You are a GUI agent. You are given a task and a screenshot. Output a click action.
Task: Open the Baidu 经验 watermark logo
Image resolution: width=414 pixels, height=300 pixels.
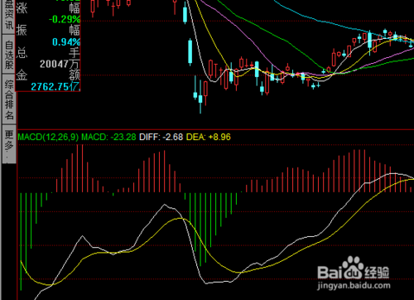(353, 269)
